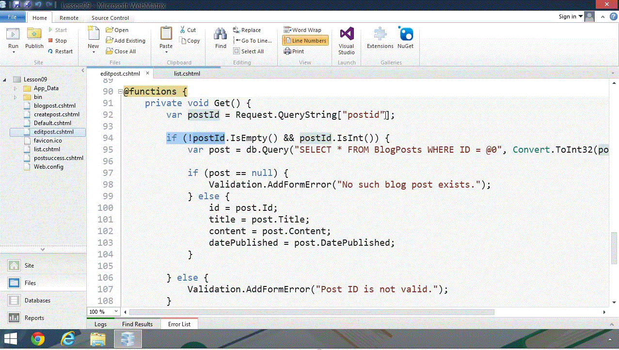Open createpost.cshtml in the tree
The width and height of the screenshot is (619, 350).
56,114
